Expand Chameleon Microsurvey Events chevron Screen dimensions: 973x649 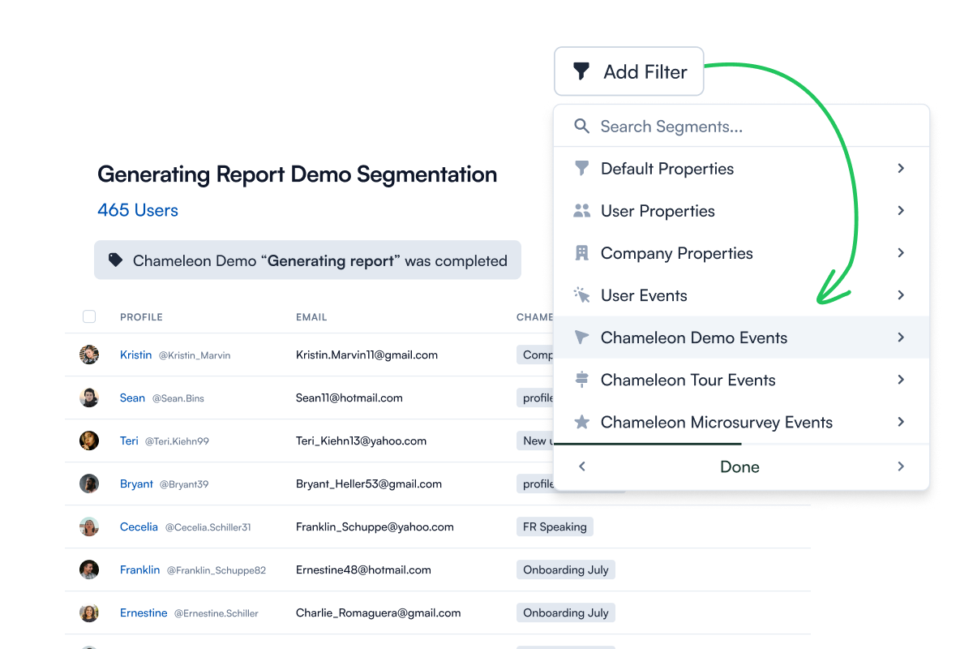[901, 421]
